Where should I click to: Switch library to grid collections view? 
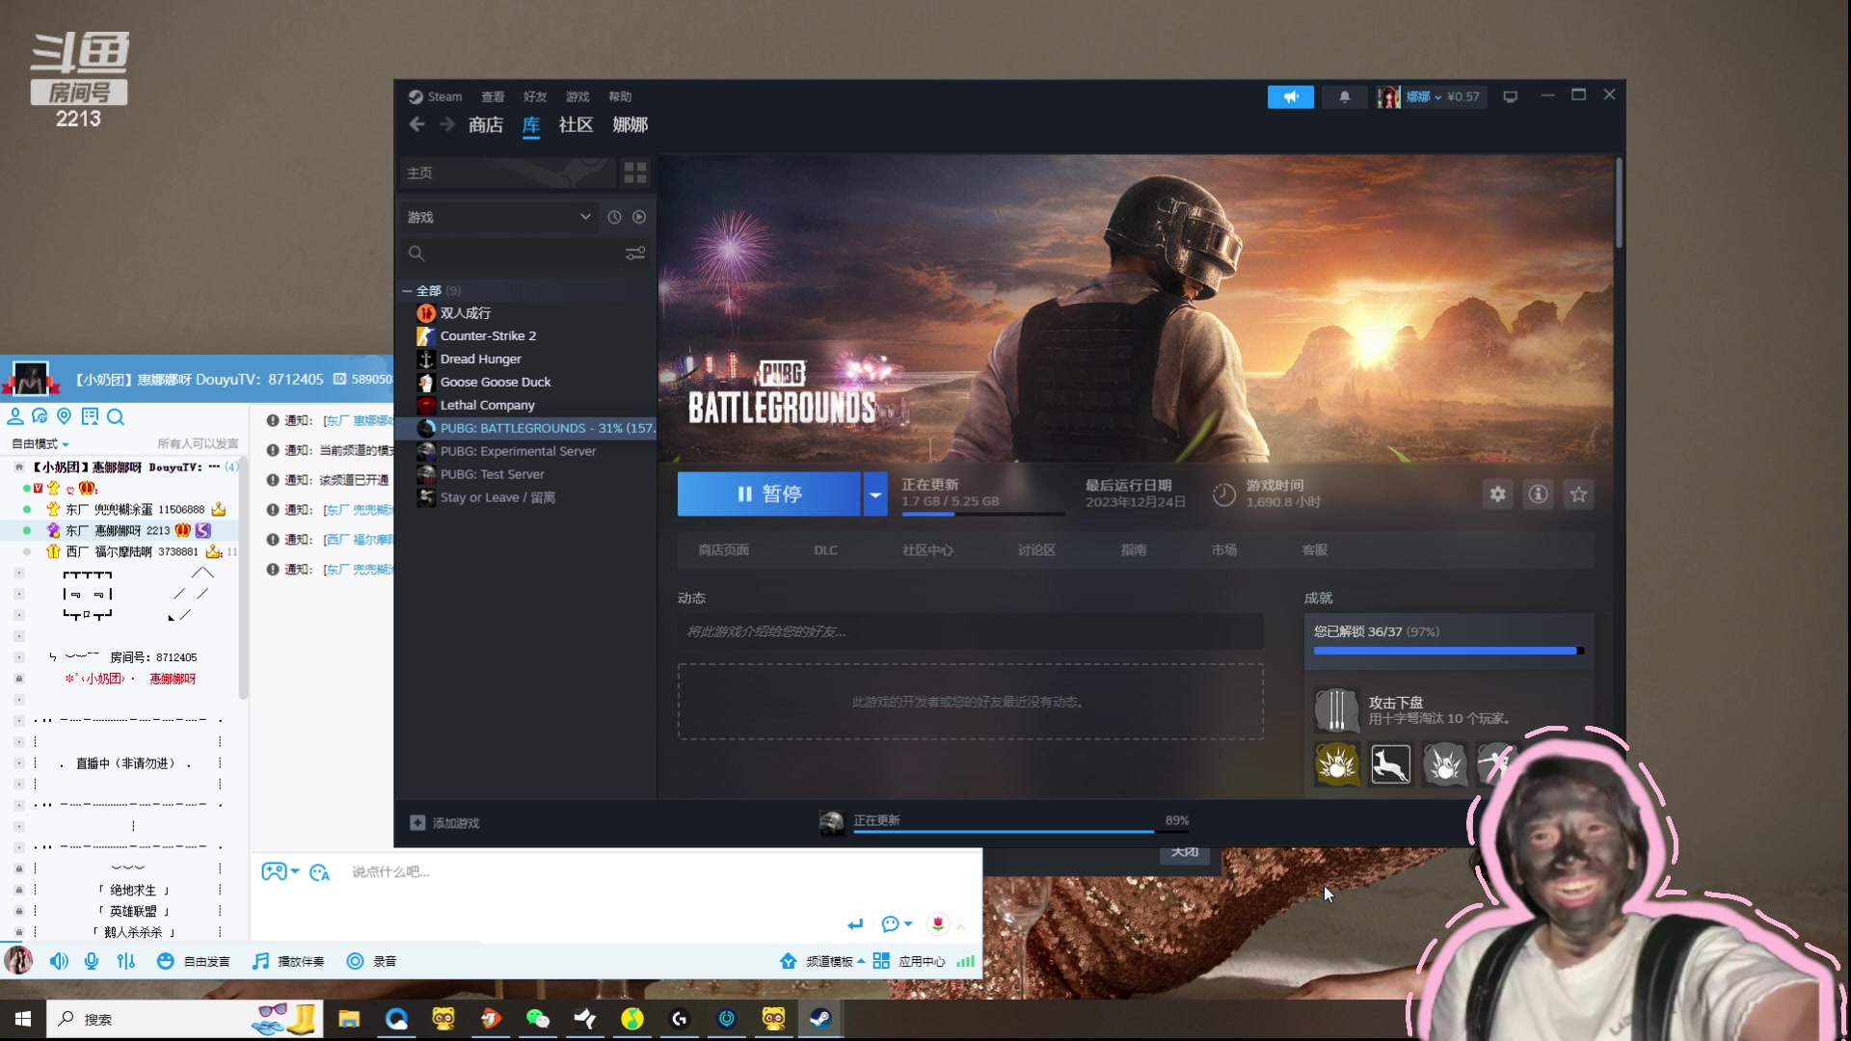[635, 173]
